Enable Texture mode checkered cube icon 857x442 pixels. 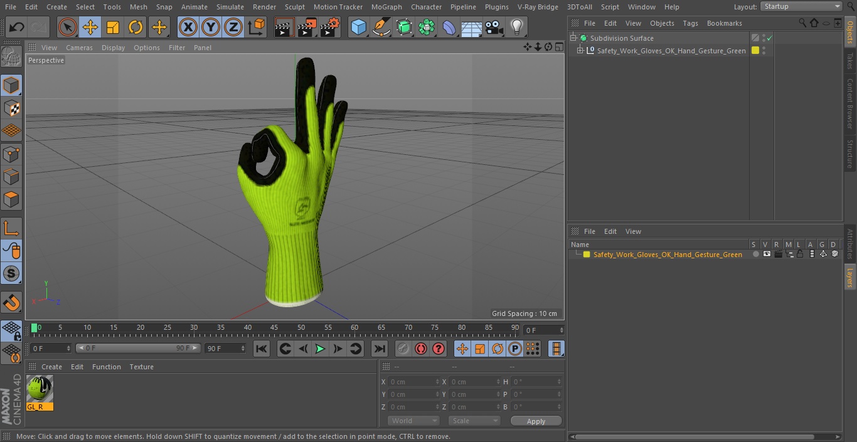[x=11, y=108]
